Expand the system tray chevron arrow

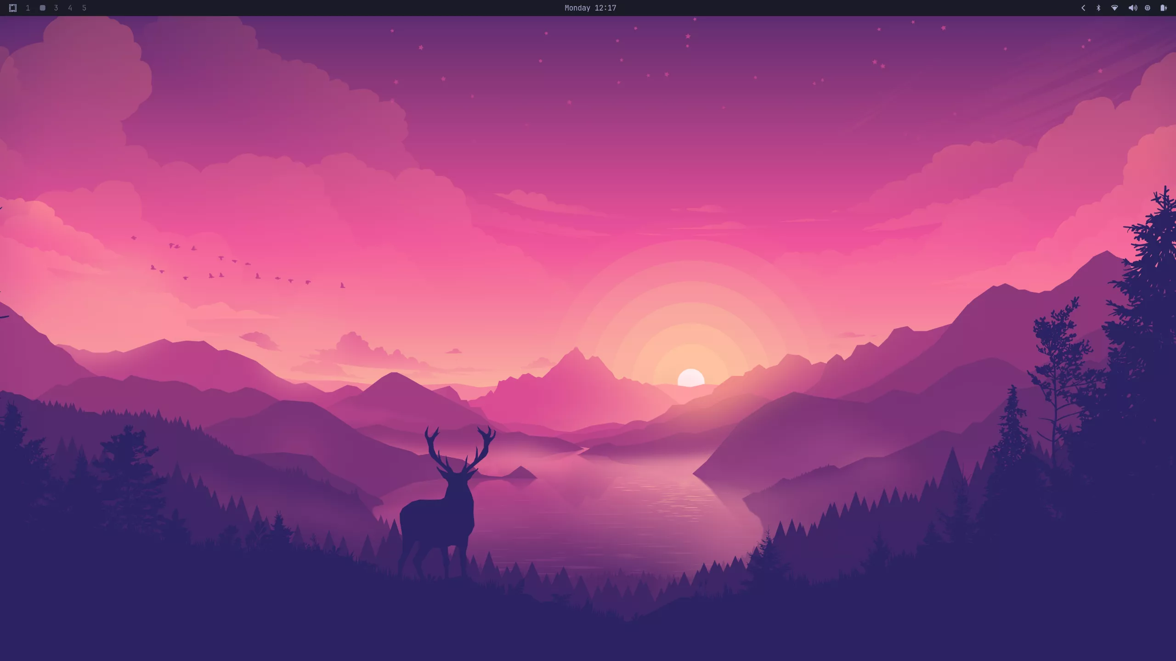1083,8
